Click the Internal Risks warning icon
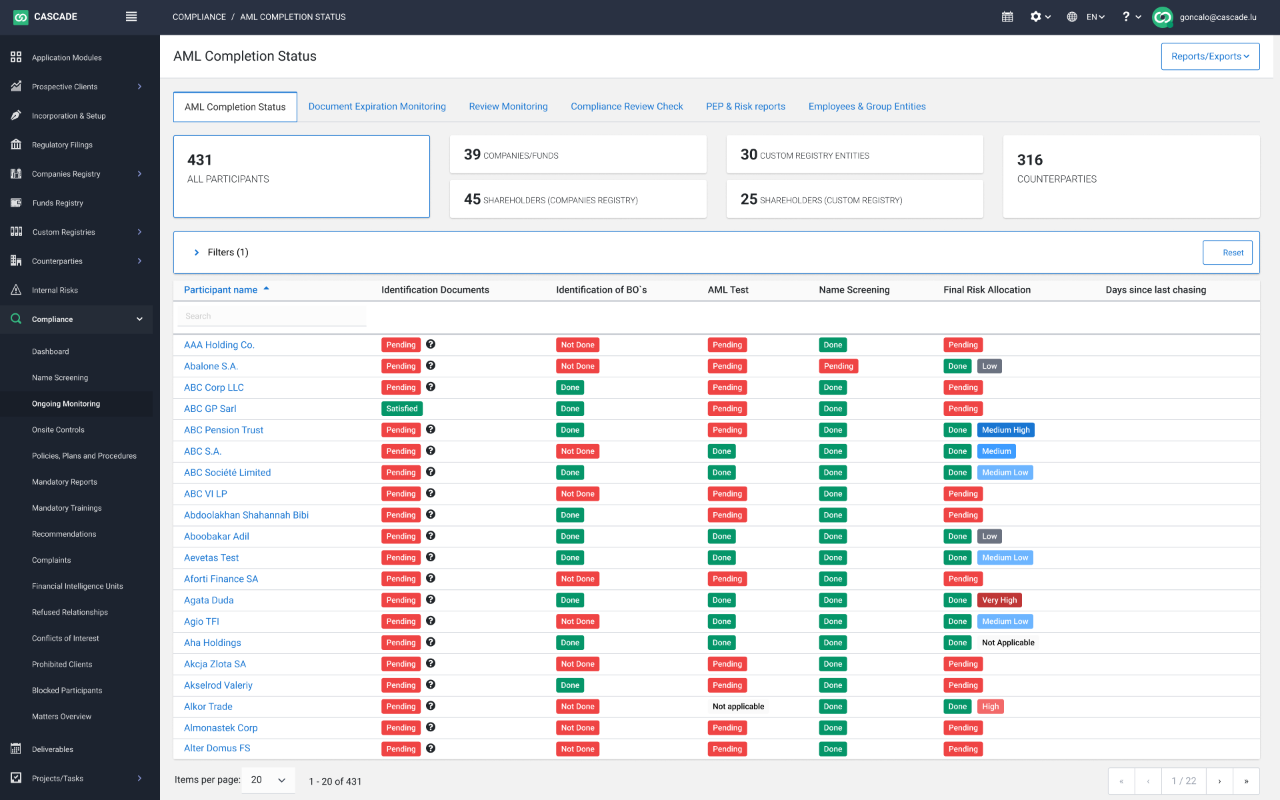Screen dimensions: 1280x800 tap(16, 290)
